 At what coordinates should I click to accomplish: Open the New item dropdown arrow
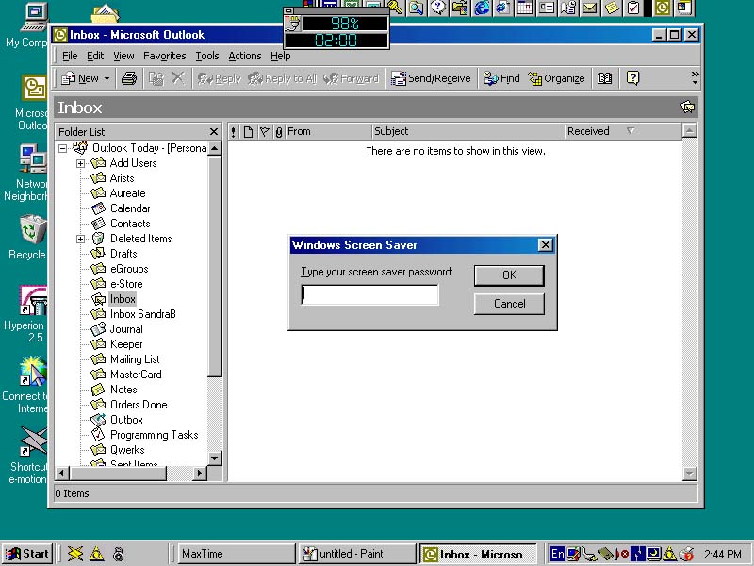coord(107,78)
